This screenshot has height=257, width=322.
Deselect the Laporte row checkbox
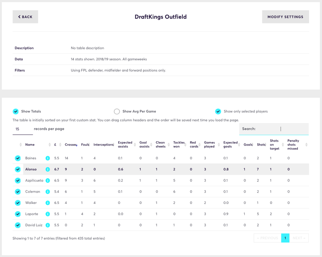(x=18, y=214)
